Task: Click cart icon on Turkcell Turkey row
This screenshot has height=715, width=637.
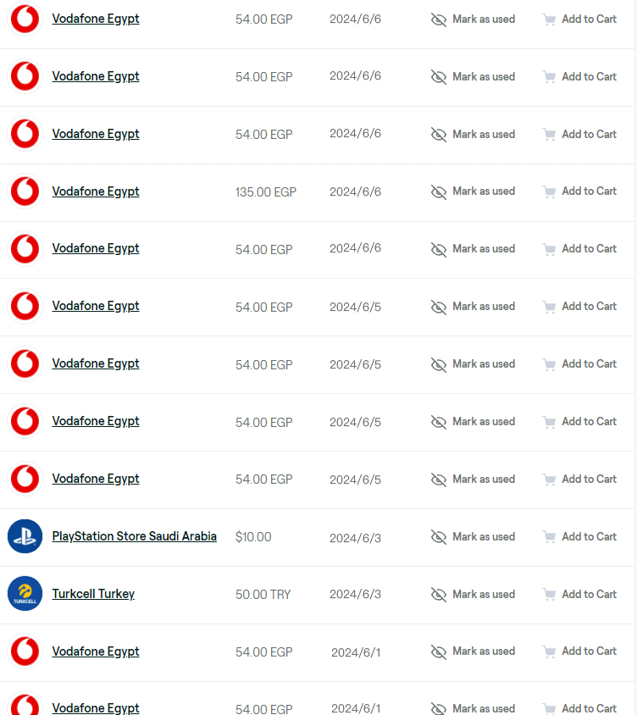Action: coord(549,595)
